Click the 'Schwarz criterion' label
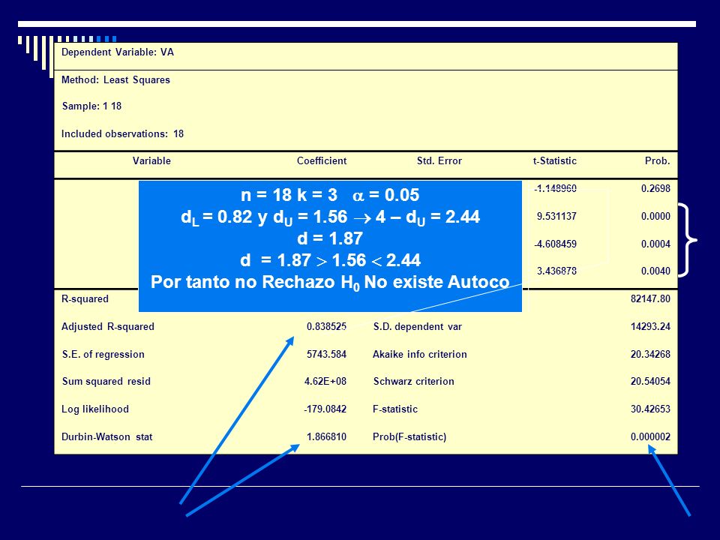The width and height of the screenshot is (720, 540). coord(414,381)
